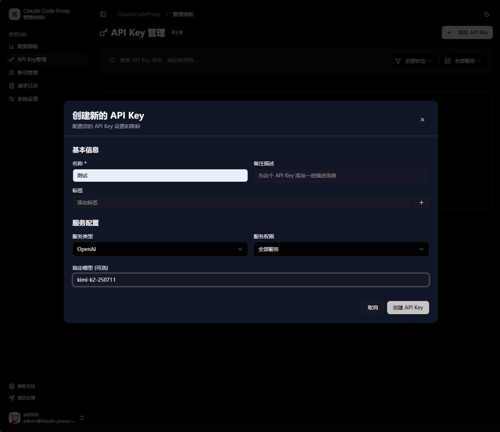The width and height of the screenshot is (500, 432).
Task: Close the create API Key dialog
Action: 423,120
